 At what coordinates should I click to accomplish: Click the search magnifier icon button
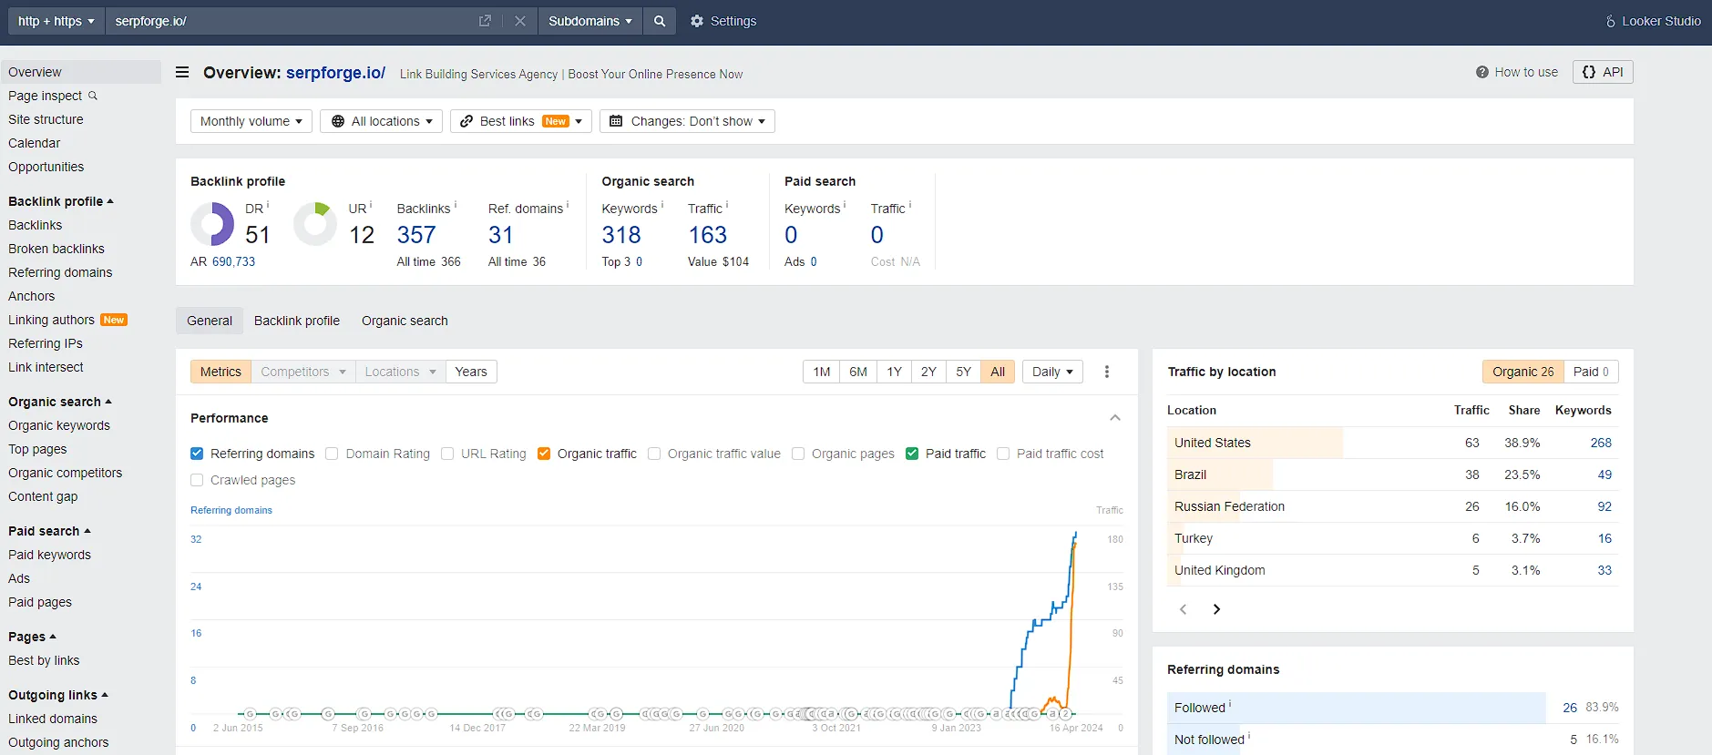click(660, 21)
